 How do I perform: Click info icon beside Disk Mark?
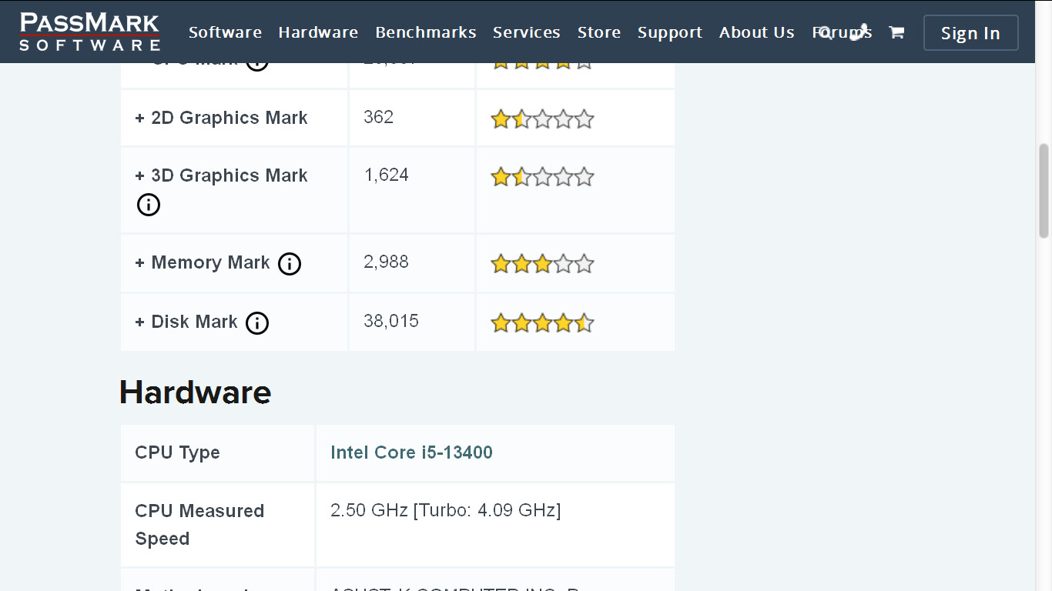click(257, 323)
